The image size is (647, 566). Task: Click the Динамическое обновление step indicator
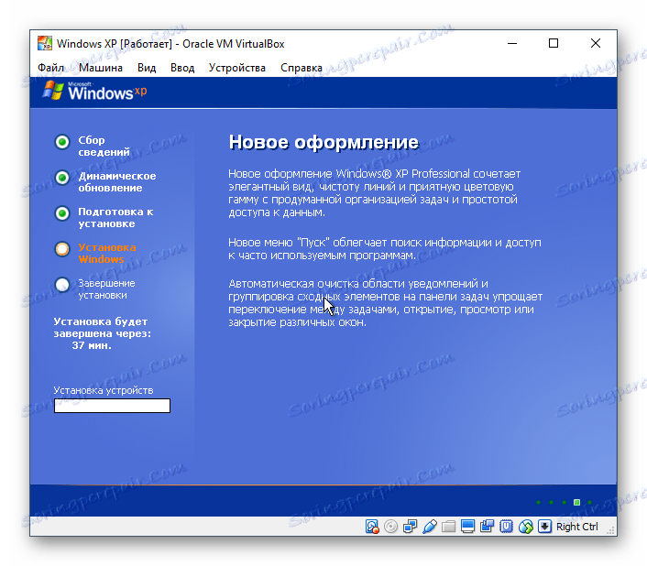[62, 178]
